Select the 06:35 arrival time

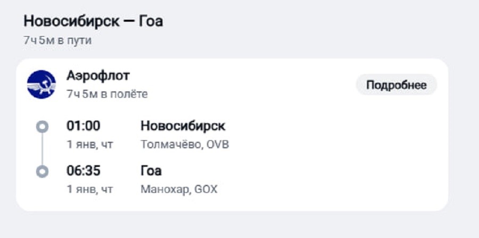(x=83, y=171)
